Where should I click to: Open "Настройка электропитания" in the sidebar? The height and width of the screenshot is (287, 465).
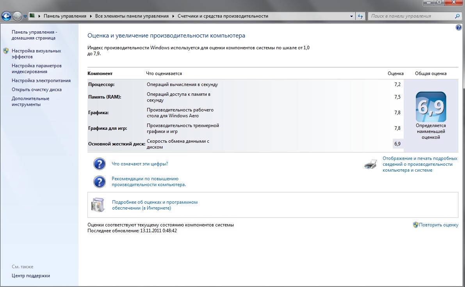click(41, 81)
